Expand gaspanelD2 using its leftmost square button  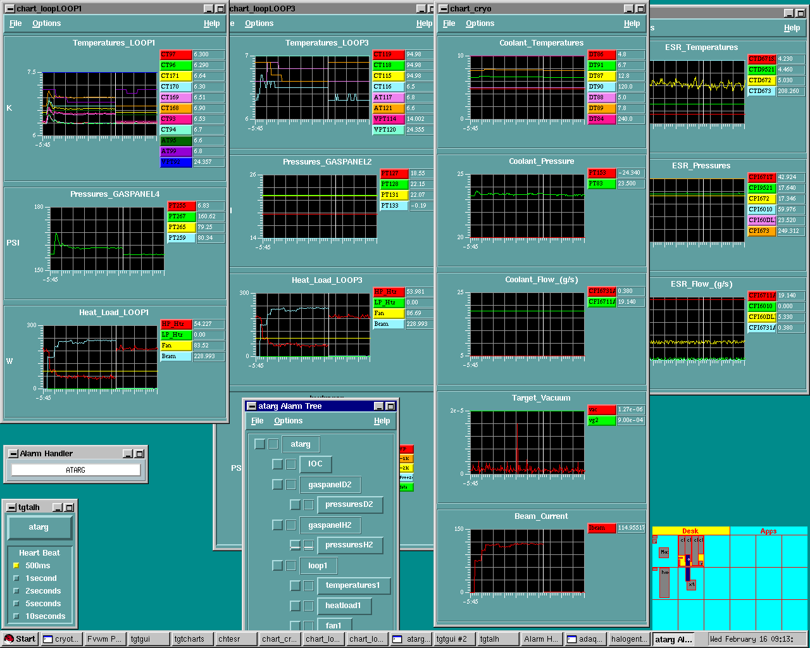click(x=277, y=485)
